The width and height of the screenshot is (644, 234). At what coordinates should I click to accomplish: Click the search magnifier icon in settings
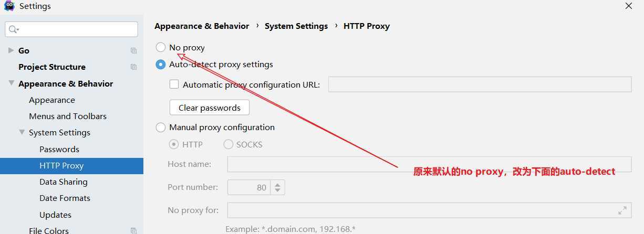coord(14,29)
